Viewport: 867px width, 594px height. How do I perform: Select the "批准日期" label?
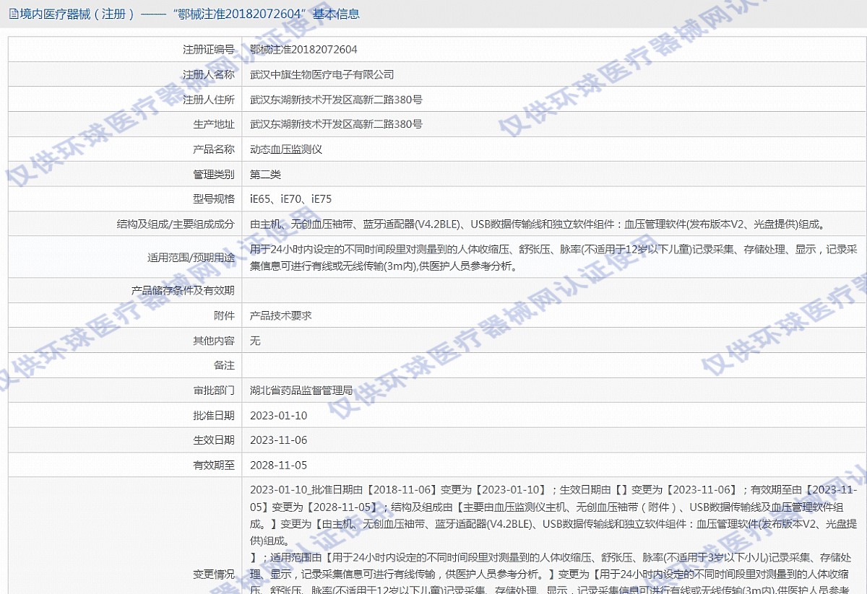(214, 415)
